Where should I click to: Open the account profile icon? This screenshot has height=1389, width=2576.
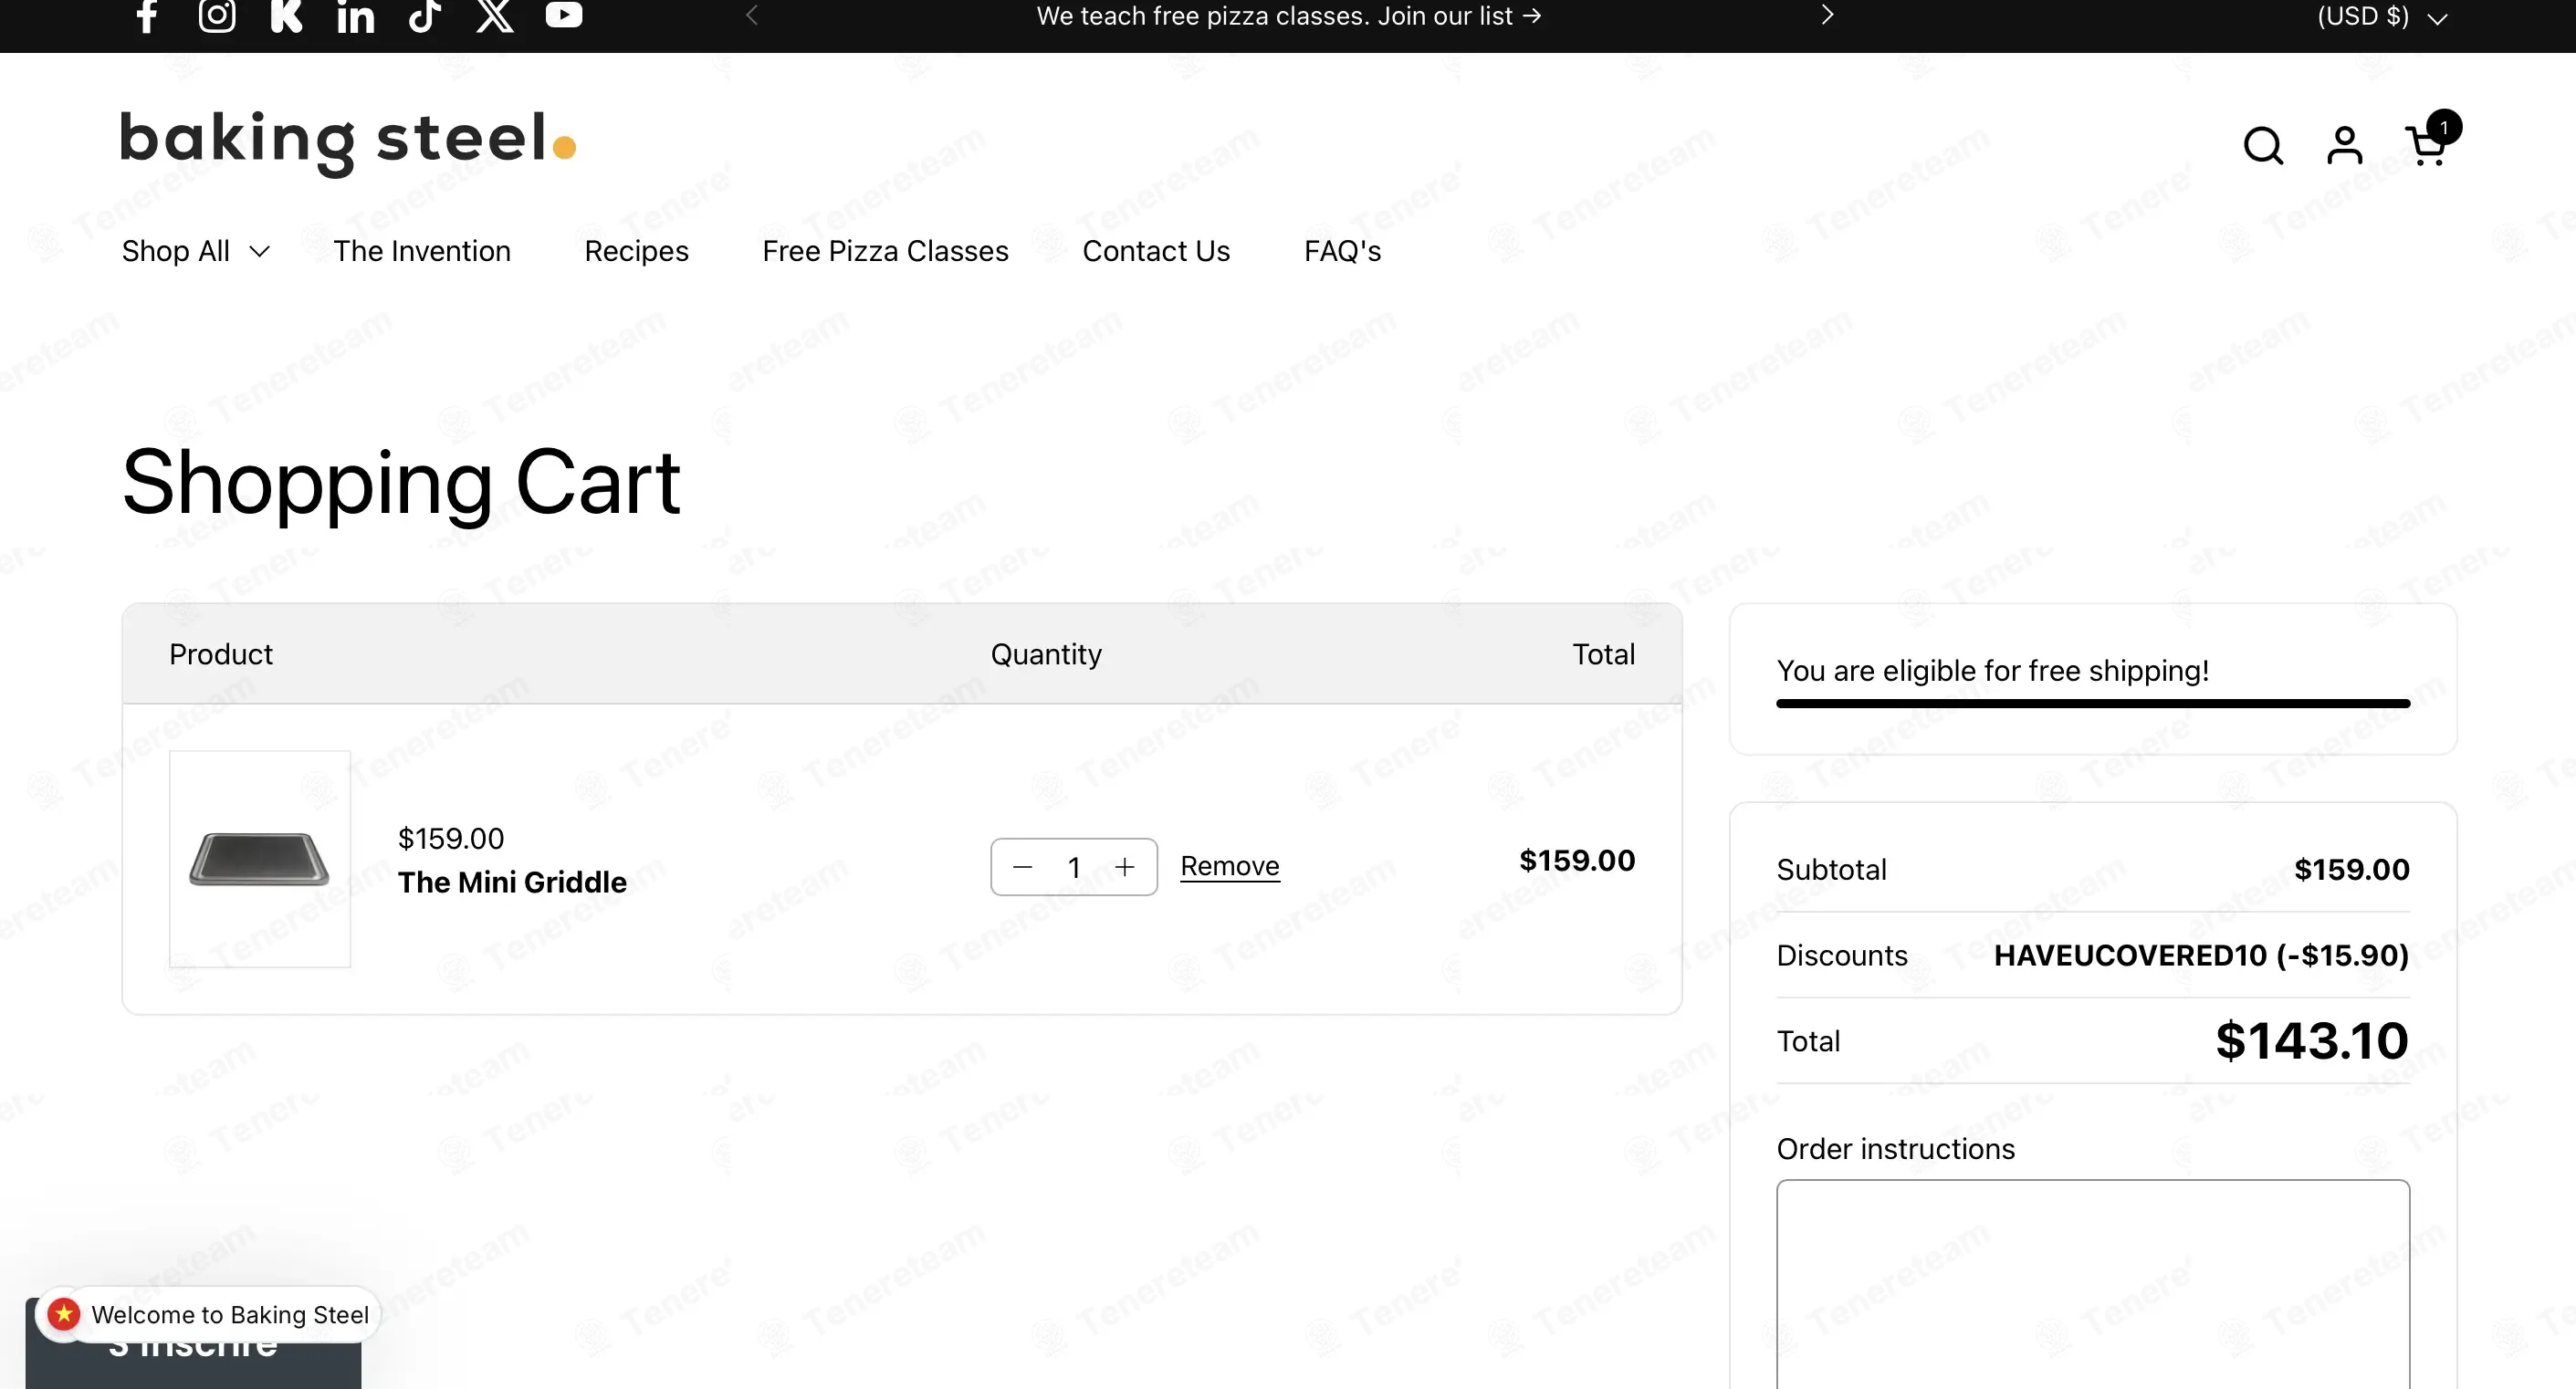coord(2345,146)
